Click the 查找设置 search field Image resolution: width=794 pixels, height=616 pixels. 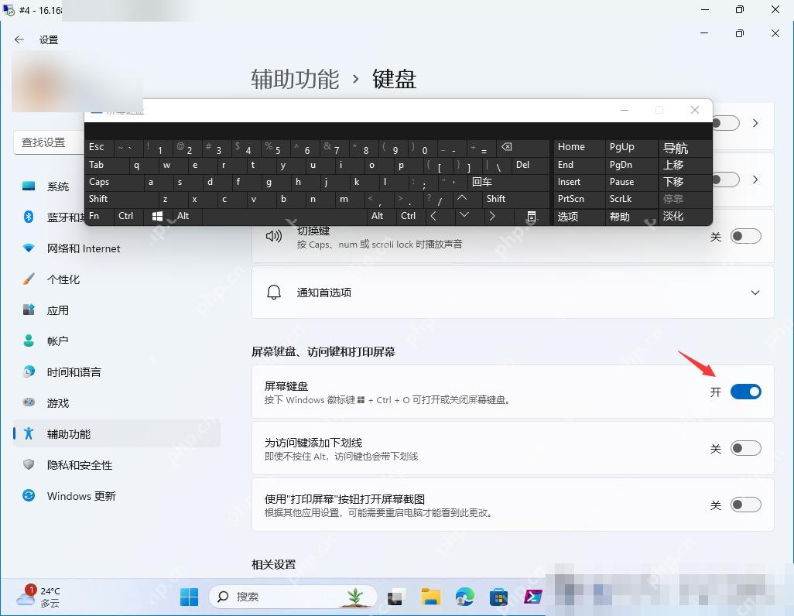pyautogui.click(x=48, y=143)
